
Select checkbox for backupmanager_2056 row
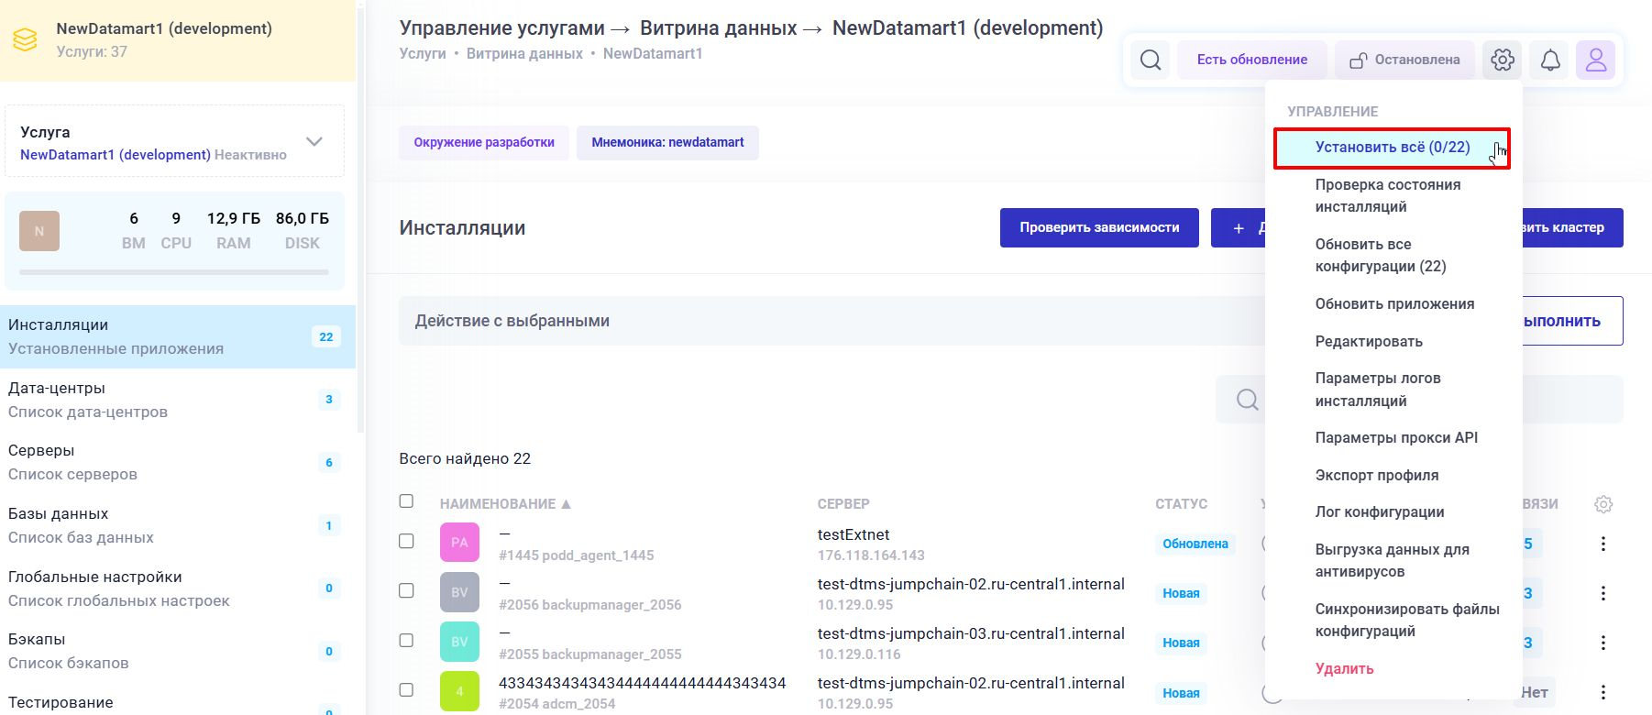(x=406, y=590)
